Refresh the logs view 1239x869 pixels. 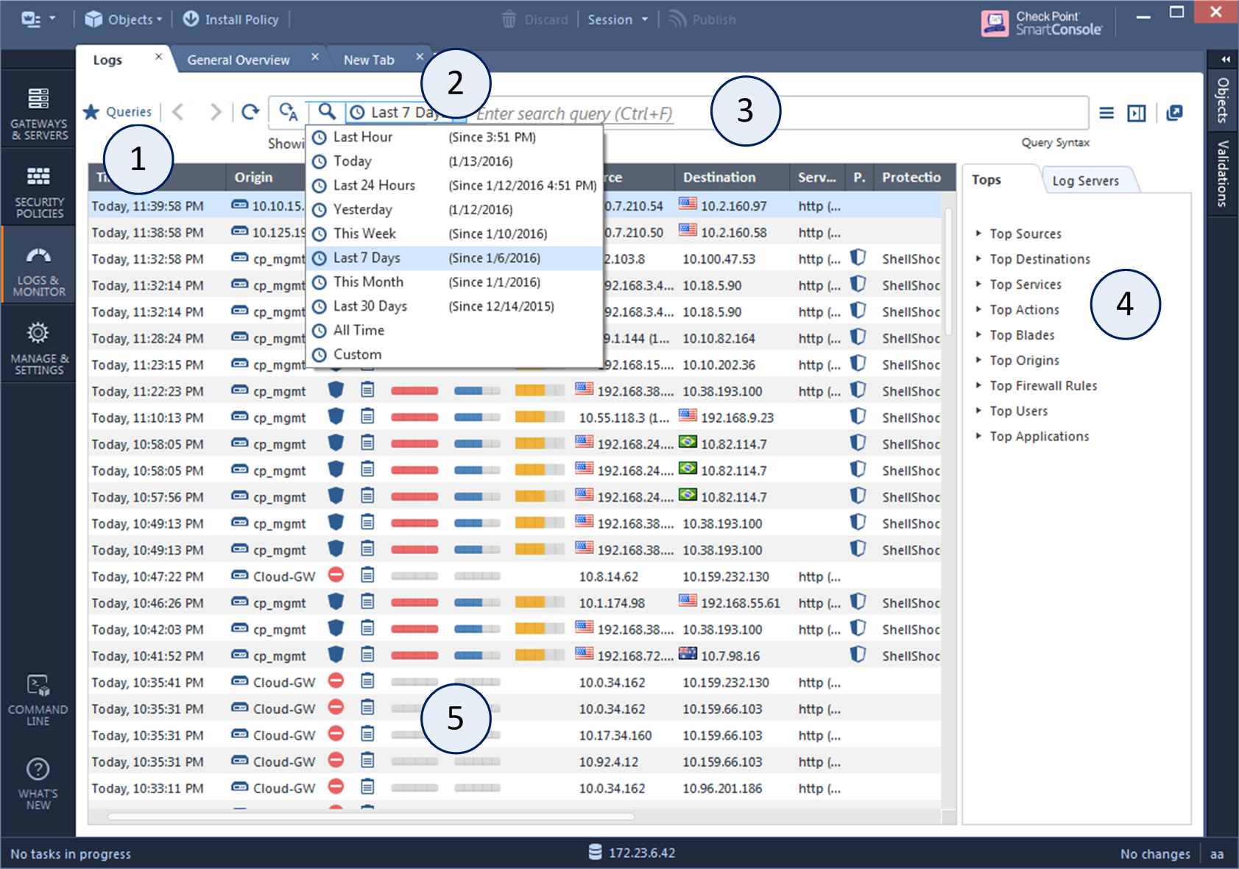250,112
